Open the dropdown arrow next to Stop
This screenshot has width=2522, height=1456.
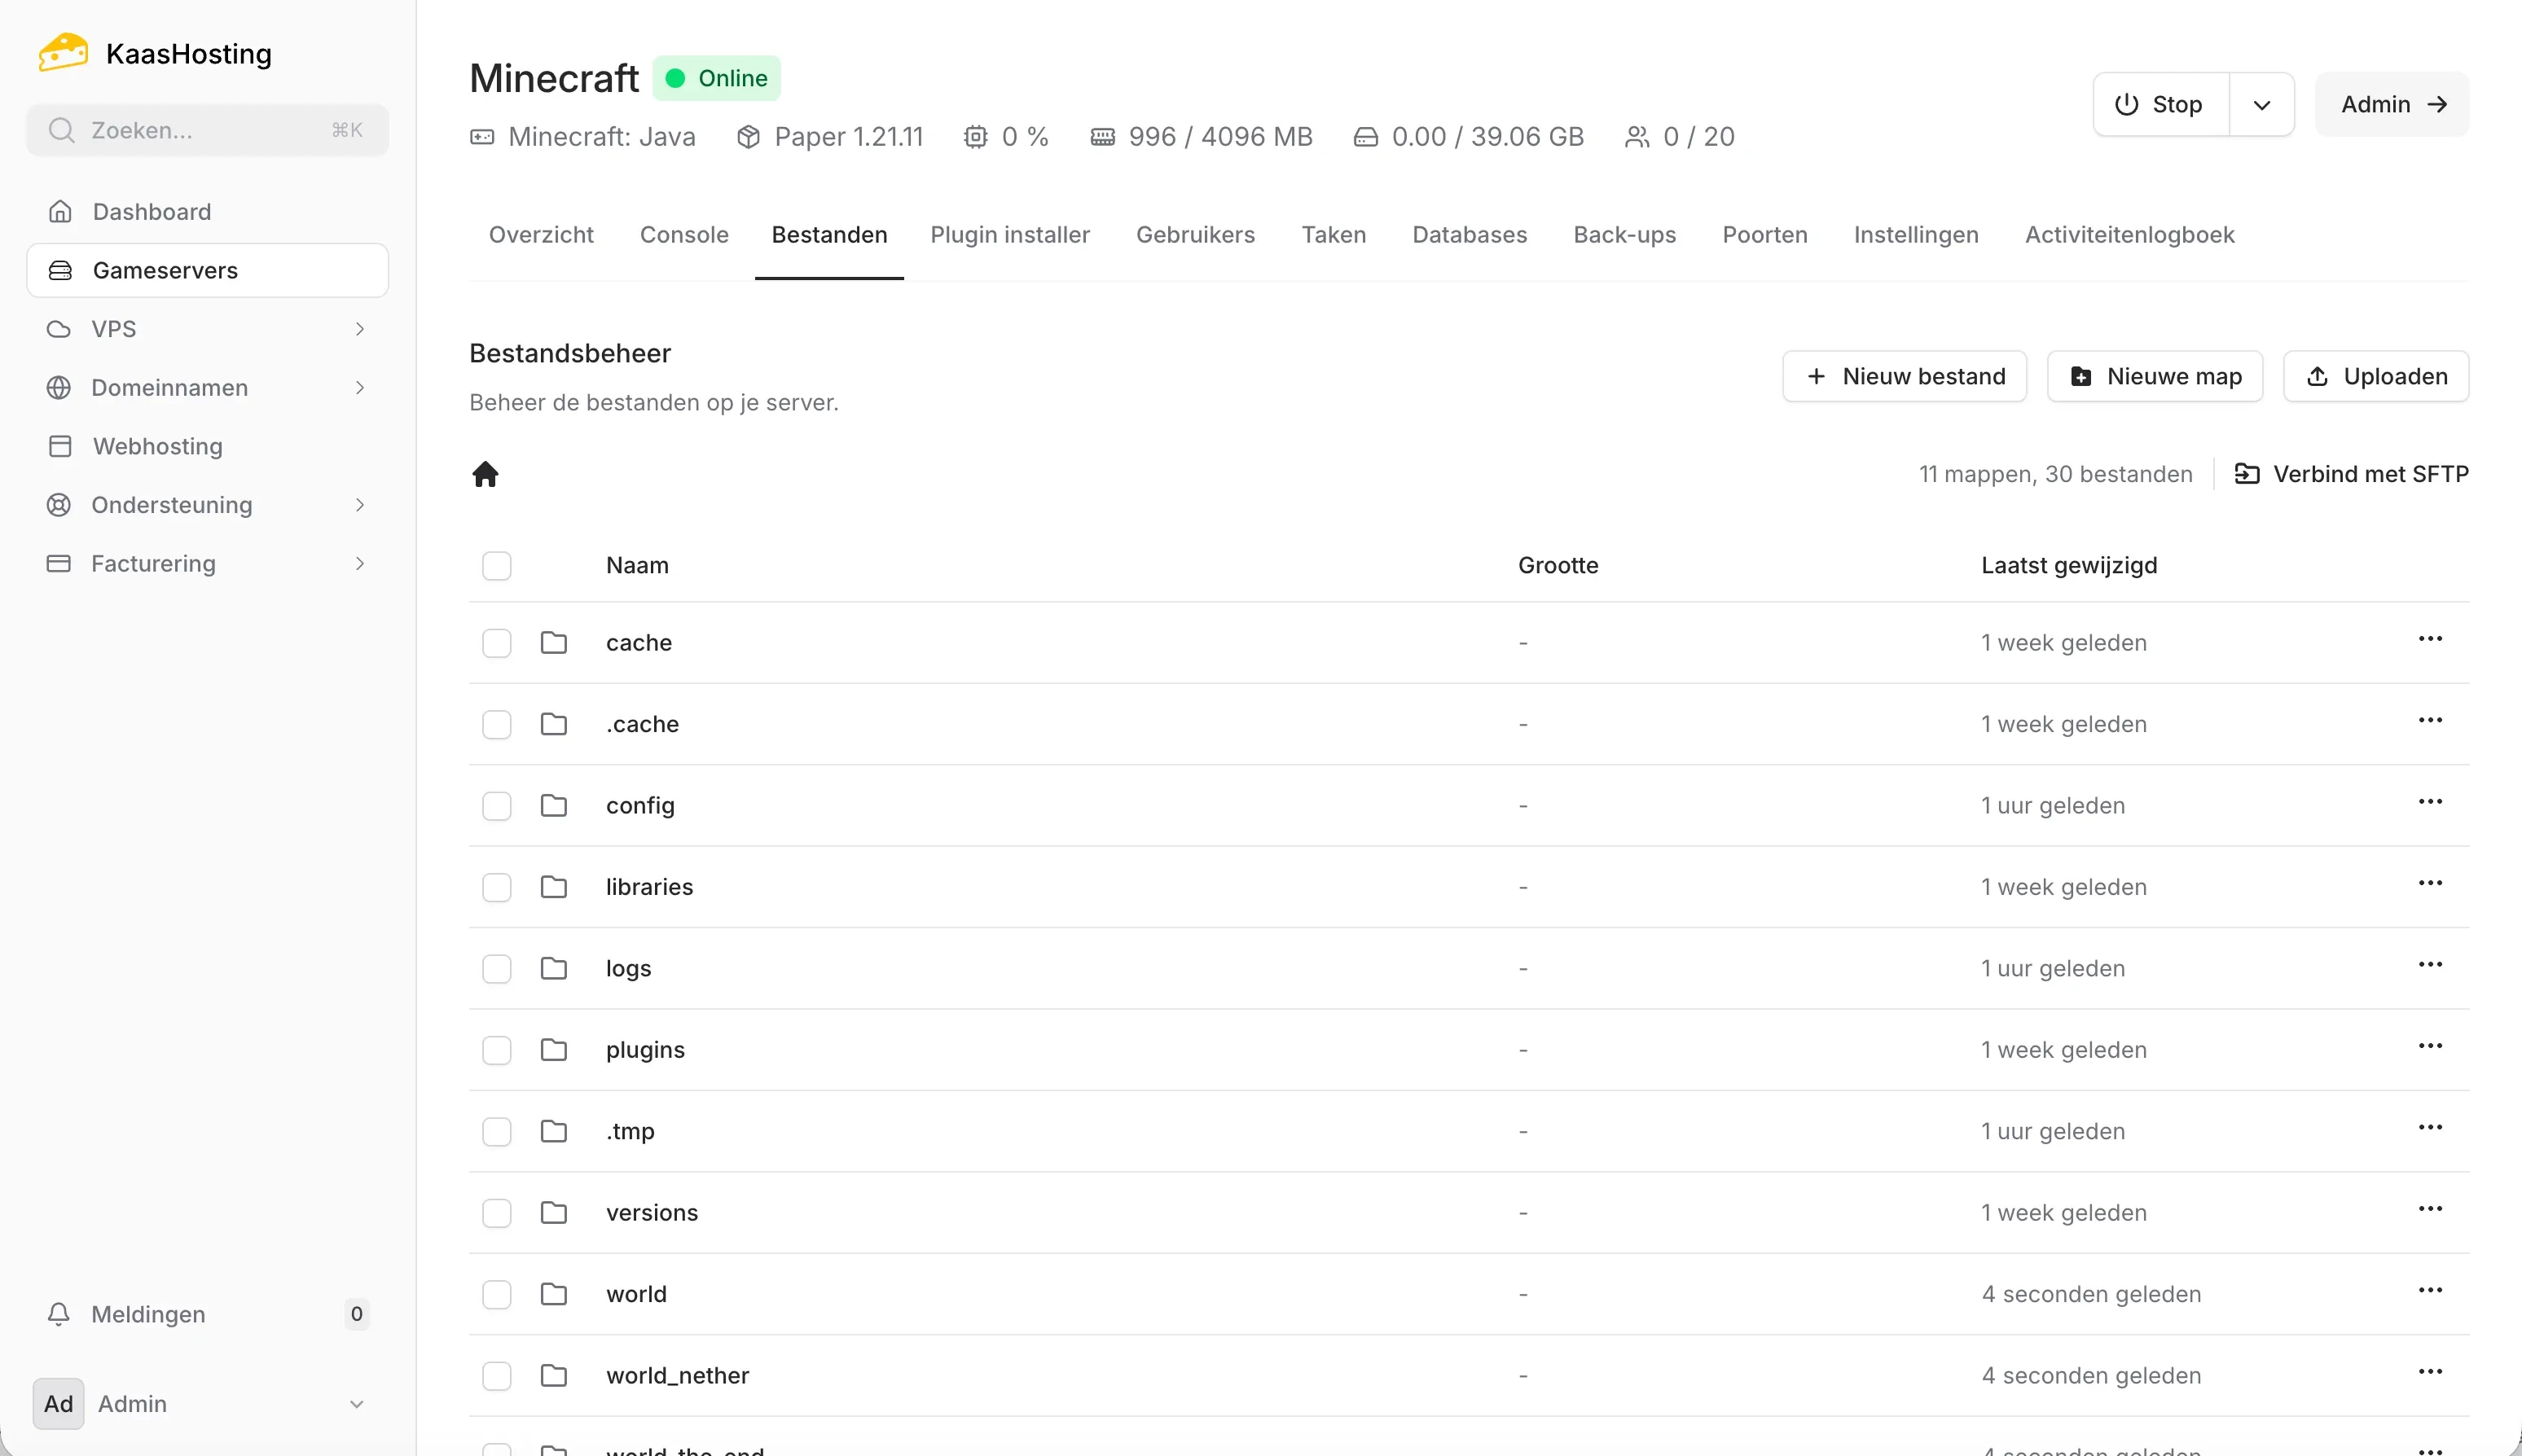[x=2261, y=105]
